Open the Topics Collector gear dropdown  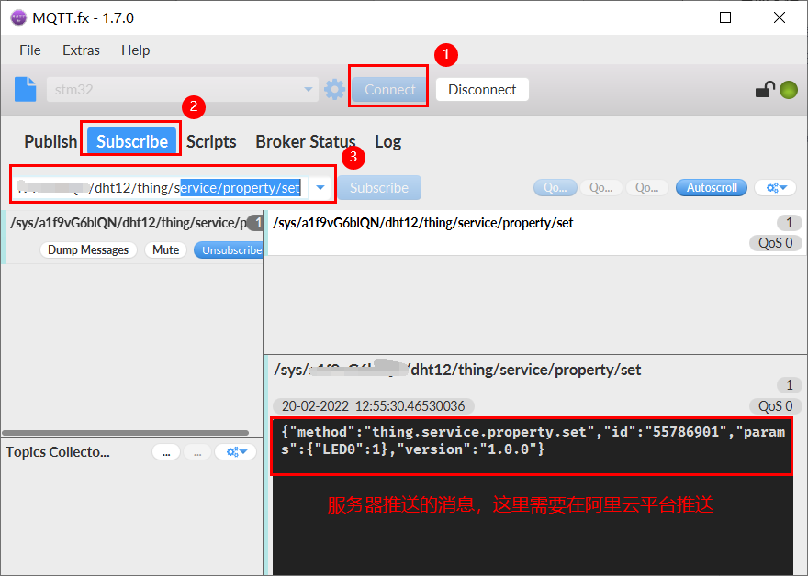point(236,452)
